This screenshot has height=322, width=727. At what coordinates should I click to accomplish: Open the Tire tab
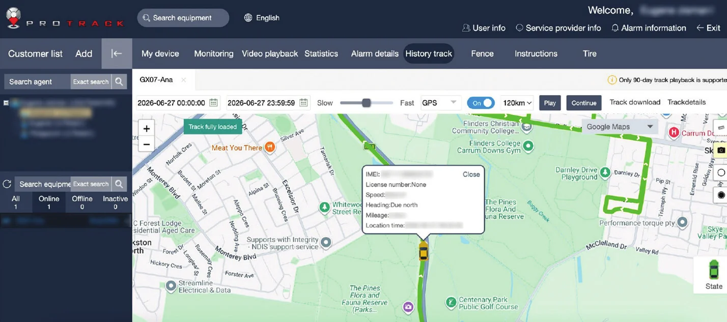590,53
